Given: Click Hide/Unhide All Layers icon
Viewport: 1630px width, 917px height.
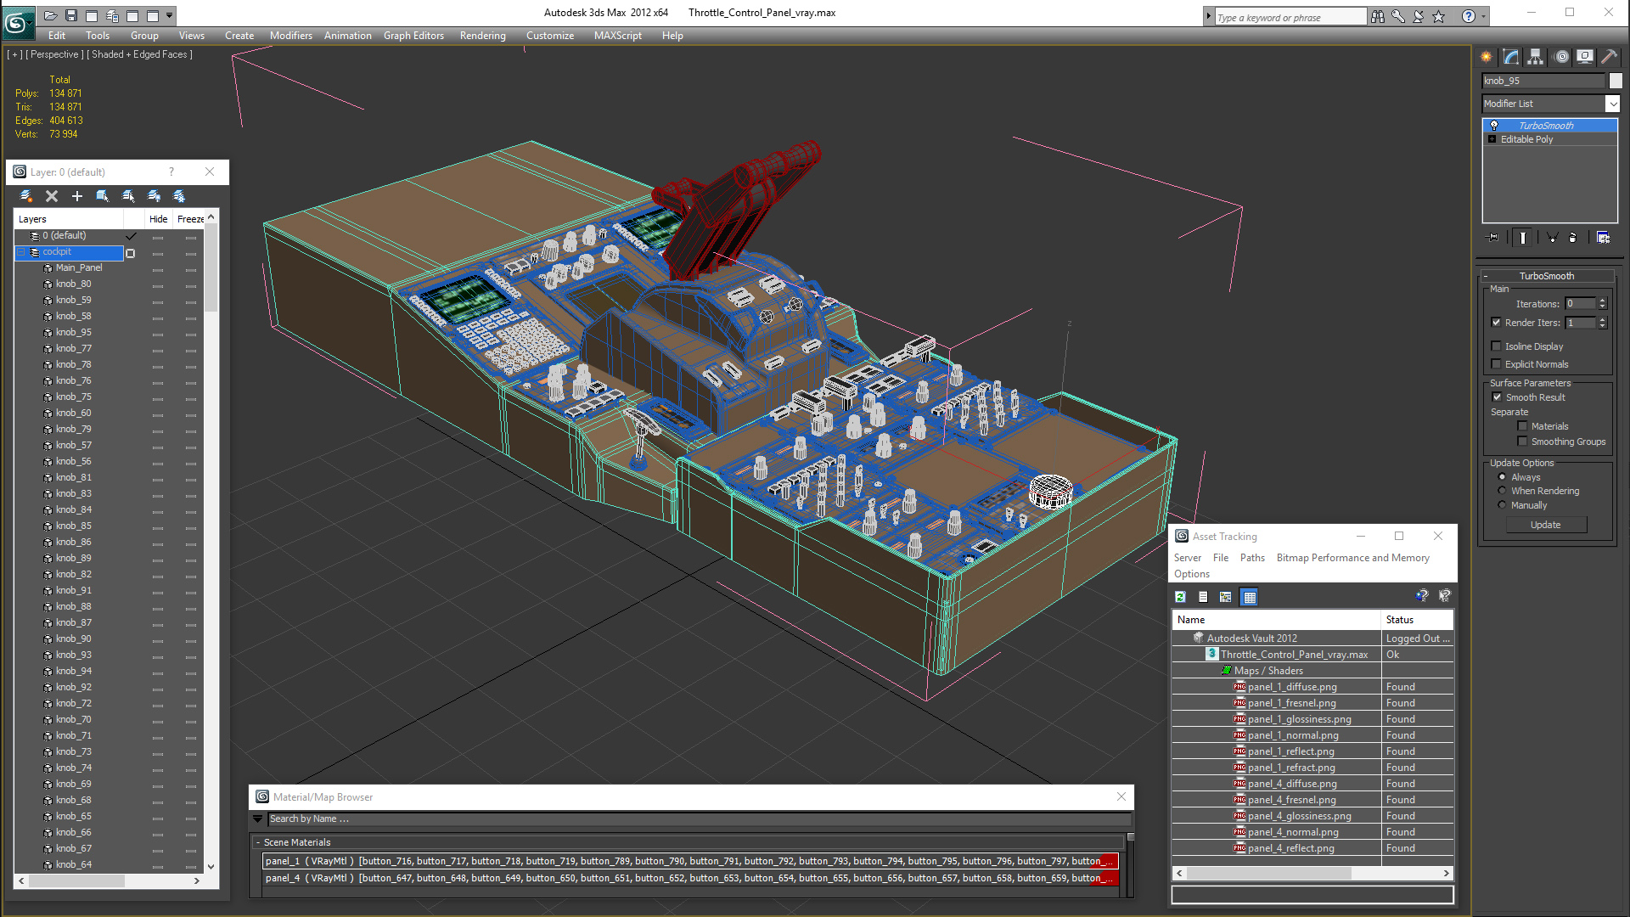Looking at the screenshot, I should tap(154, 196).
